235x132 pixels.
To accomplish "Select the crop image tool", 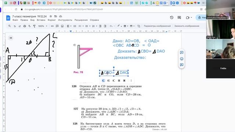I will click(x=139, y=26).
